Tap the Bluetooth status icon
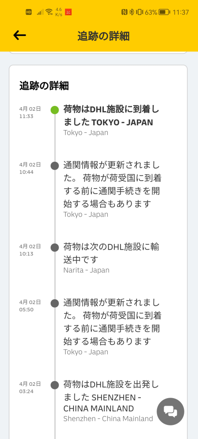198x439 pixels. coord(131,12)
